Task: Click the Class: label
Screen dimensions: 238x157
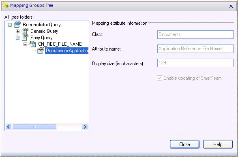Action: (98, 34)
